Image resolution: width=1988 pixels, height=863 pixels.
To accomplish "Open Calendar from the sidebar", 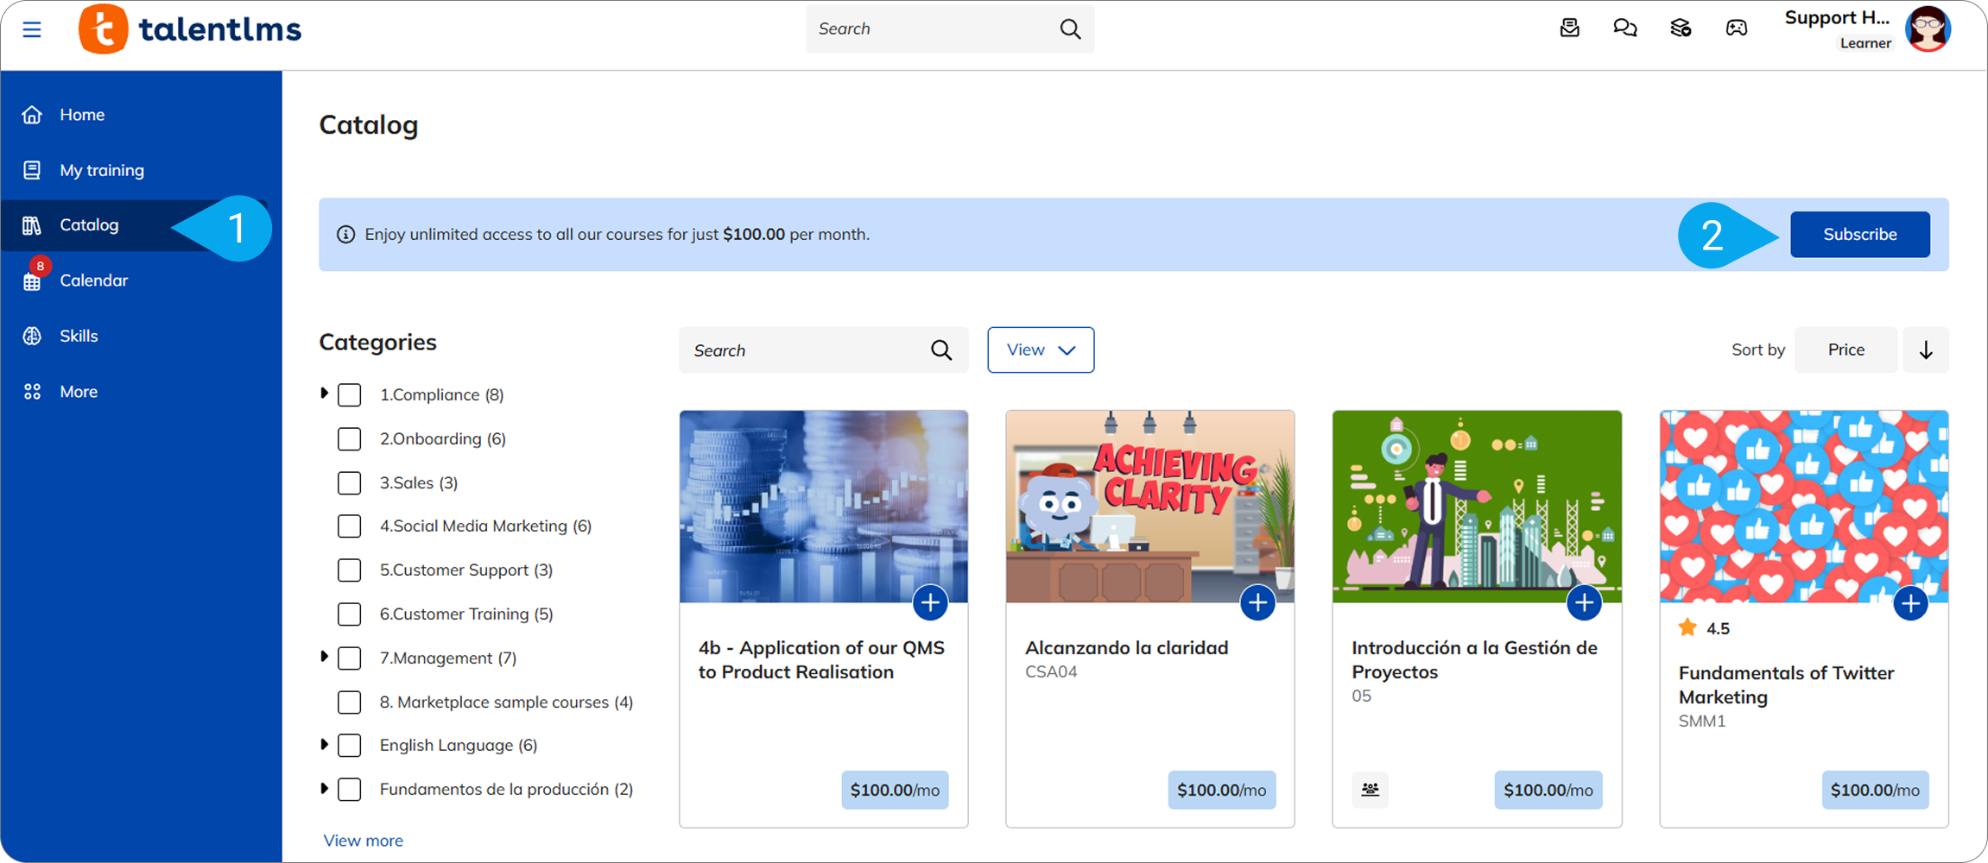I will click(x=93, y=280).
